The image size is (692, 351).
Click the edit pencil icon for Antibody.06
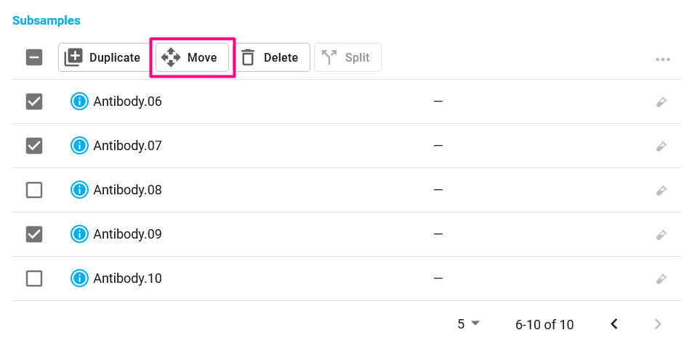[661, 102]
